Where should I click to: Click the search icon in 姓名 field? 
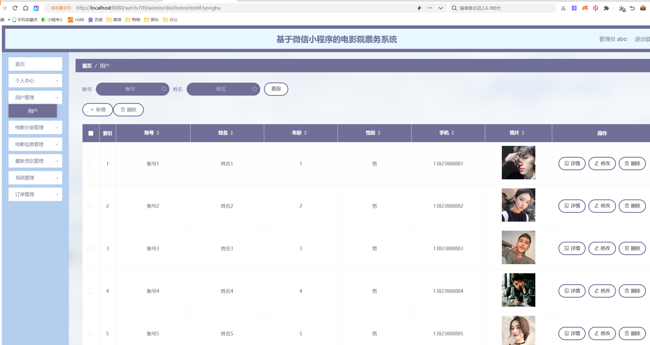255,89
